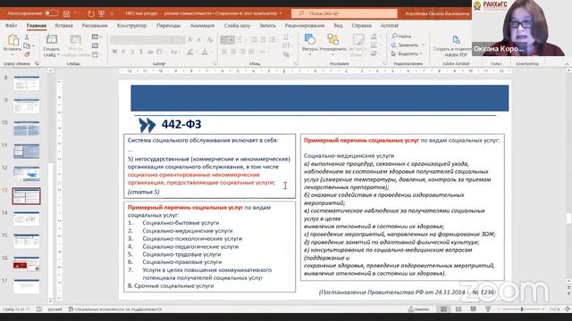The width and height of the screenshot is (572, 321).
Task: Click the Shape Effects icon in Drawing group
Action: click(x=374, y=53)
